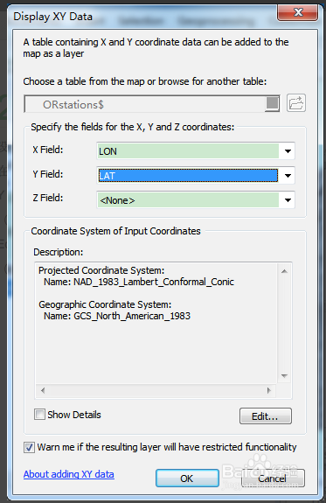This screenshot has width=326, height=503.
Task: Click the horizontal scroll left arrow
Action: (x=43, y=390)
